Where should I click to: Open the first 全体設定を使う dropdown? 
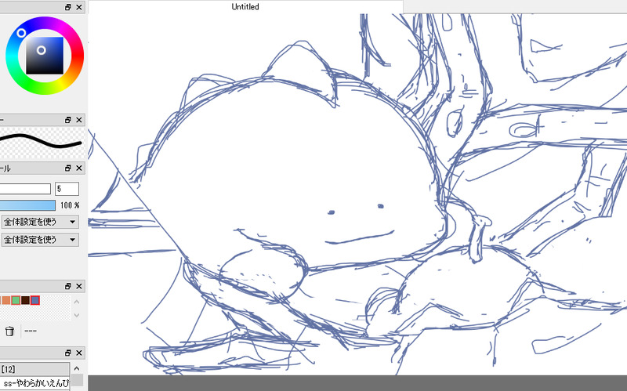point(40,222)
